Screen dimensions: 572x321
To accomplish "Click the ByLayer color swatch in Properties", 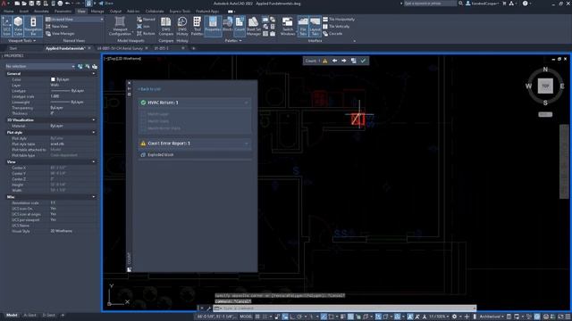I will click(x=53, y=79).
